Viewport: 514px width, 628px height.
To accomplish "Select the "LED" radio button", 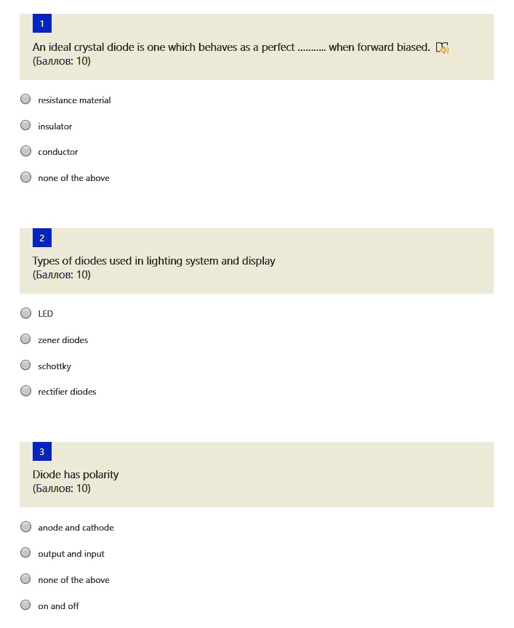I will (26, 313).
